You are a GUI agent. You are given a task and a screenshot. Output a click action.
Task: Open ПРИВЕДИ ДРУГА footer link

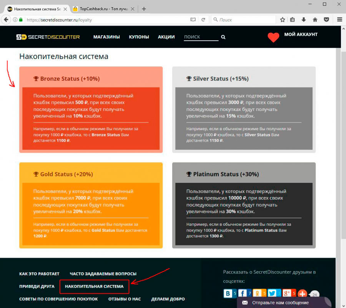37,286
